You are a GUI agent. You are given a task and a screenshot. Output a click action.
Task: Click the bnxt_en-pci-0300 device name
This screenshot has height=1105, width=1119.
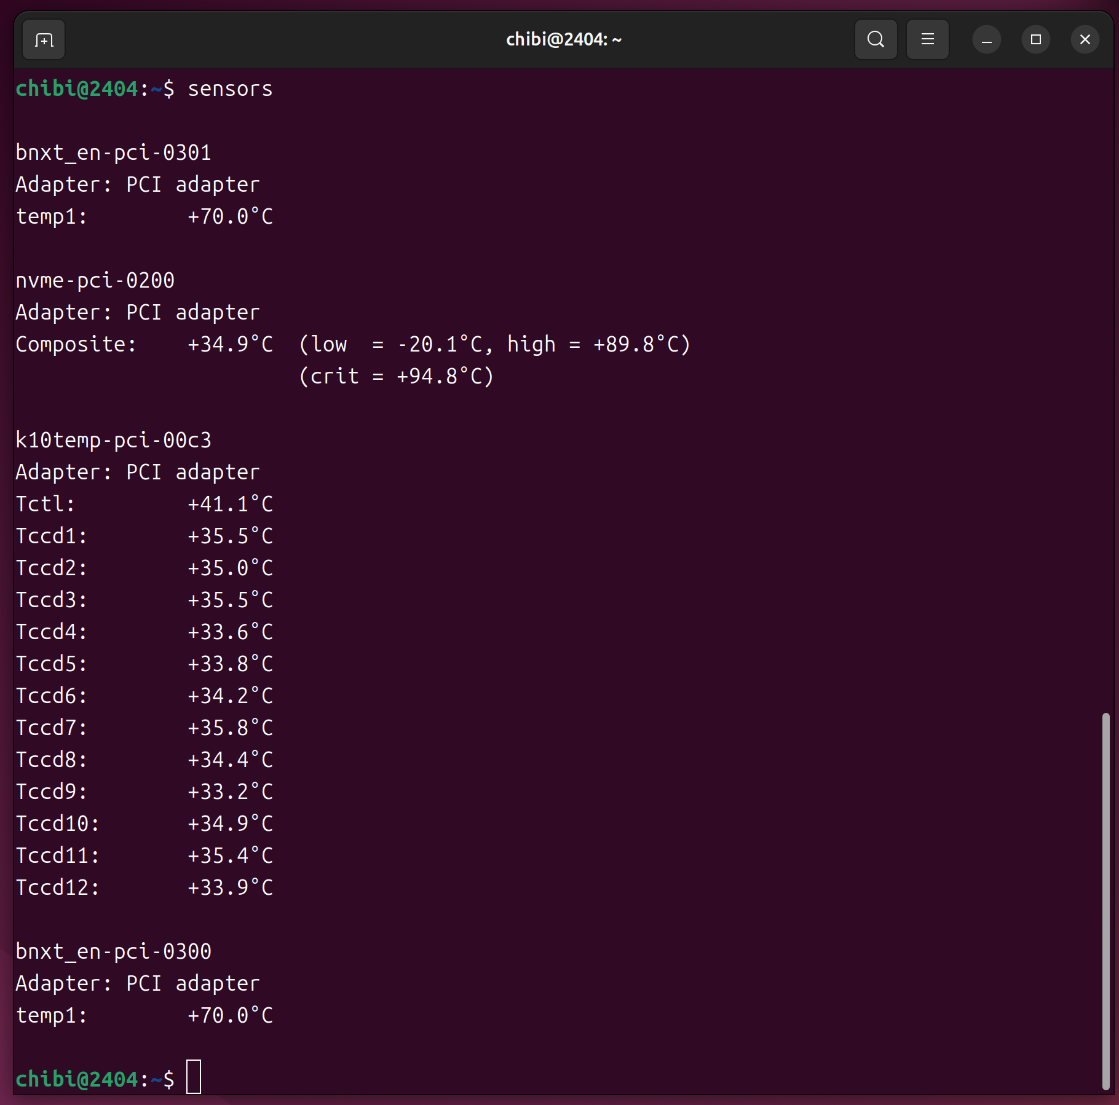click(x=113, y=951)
